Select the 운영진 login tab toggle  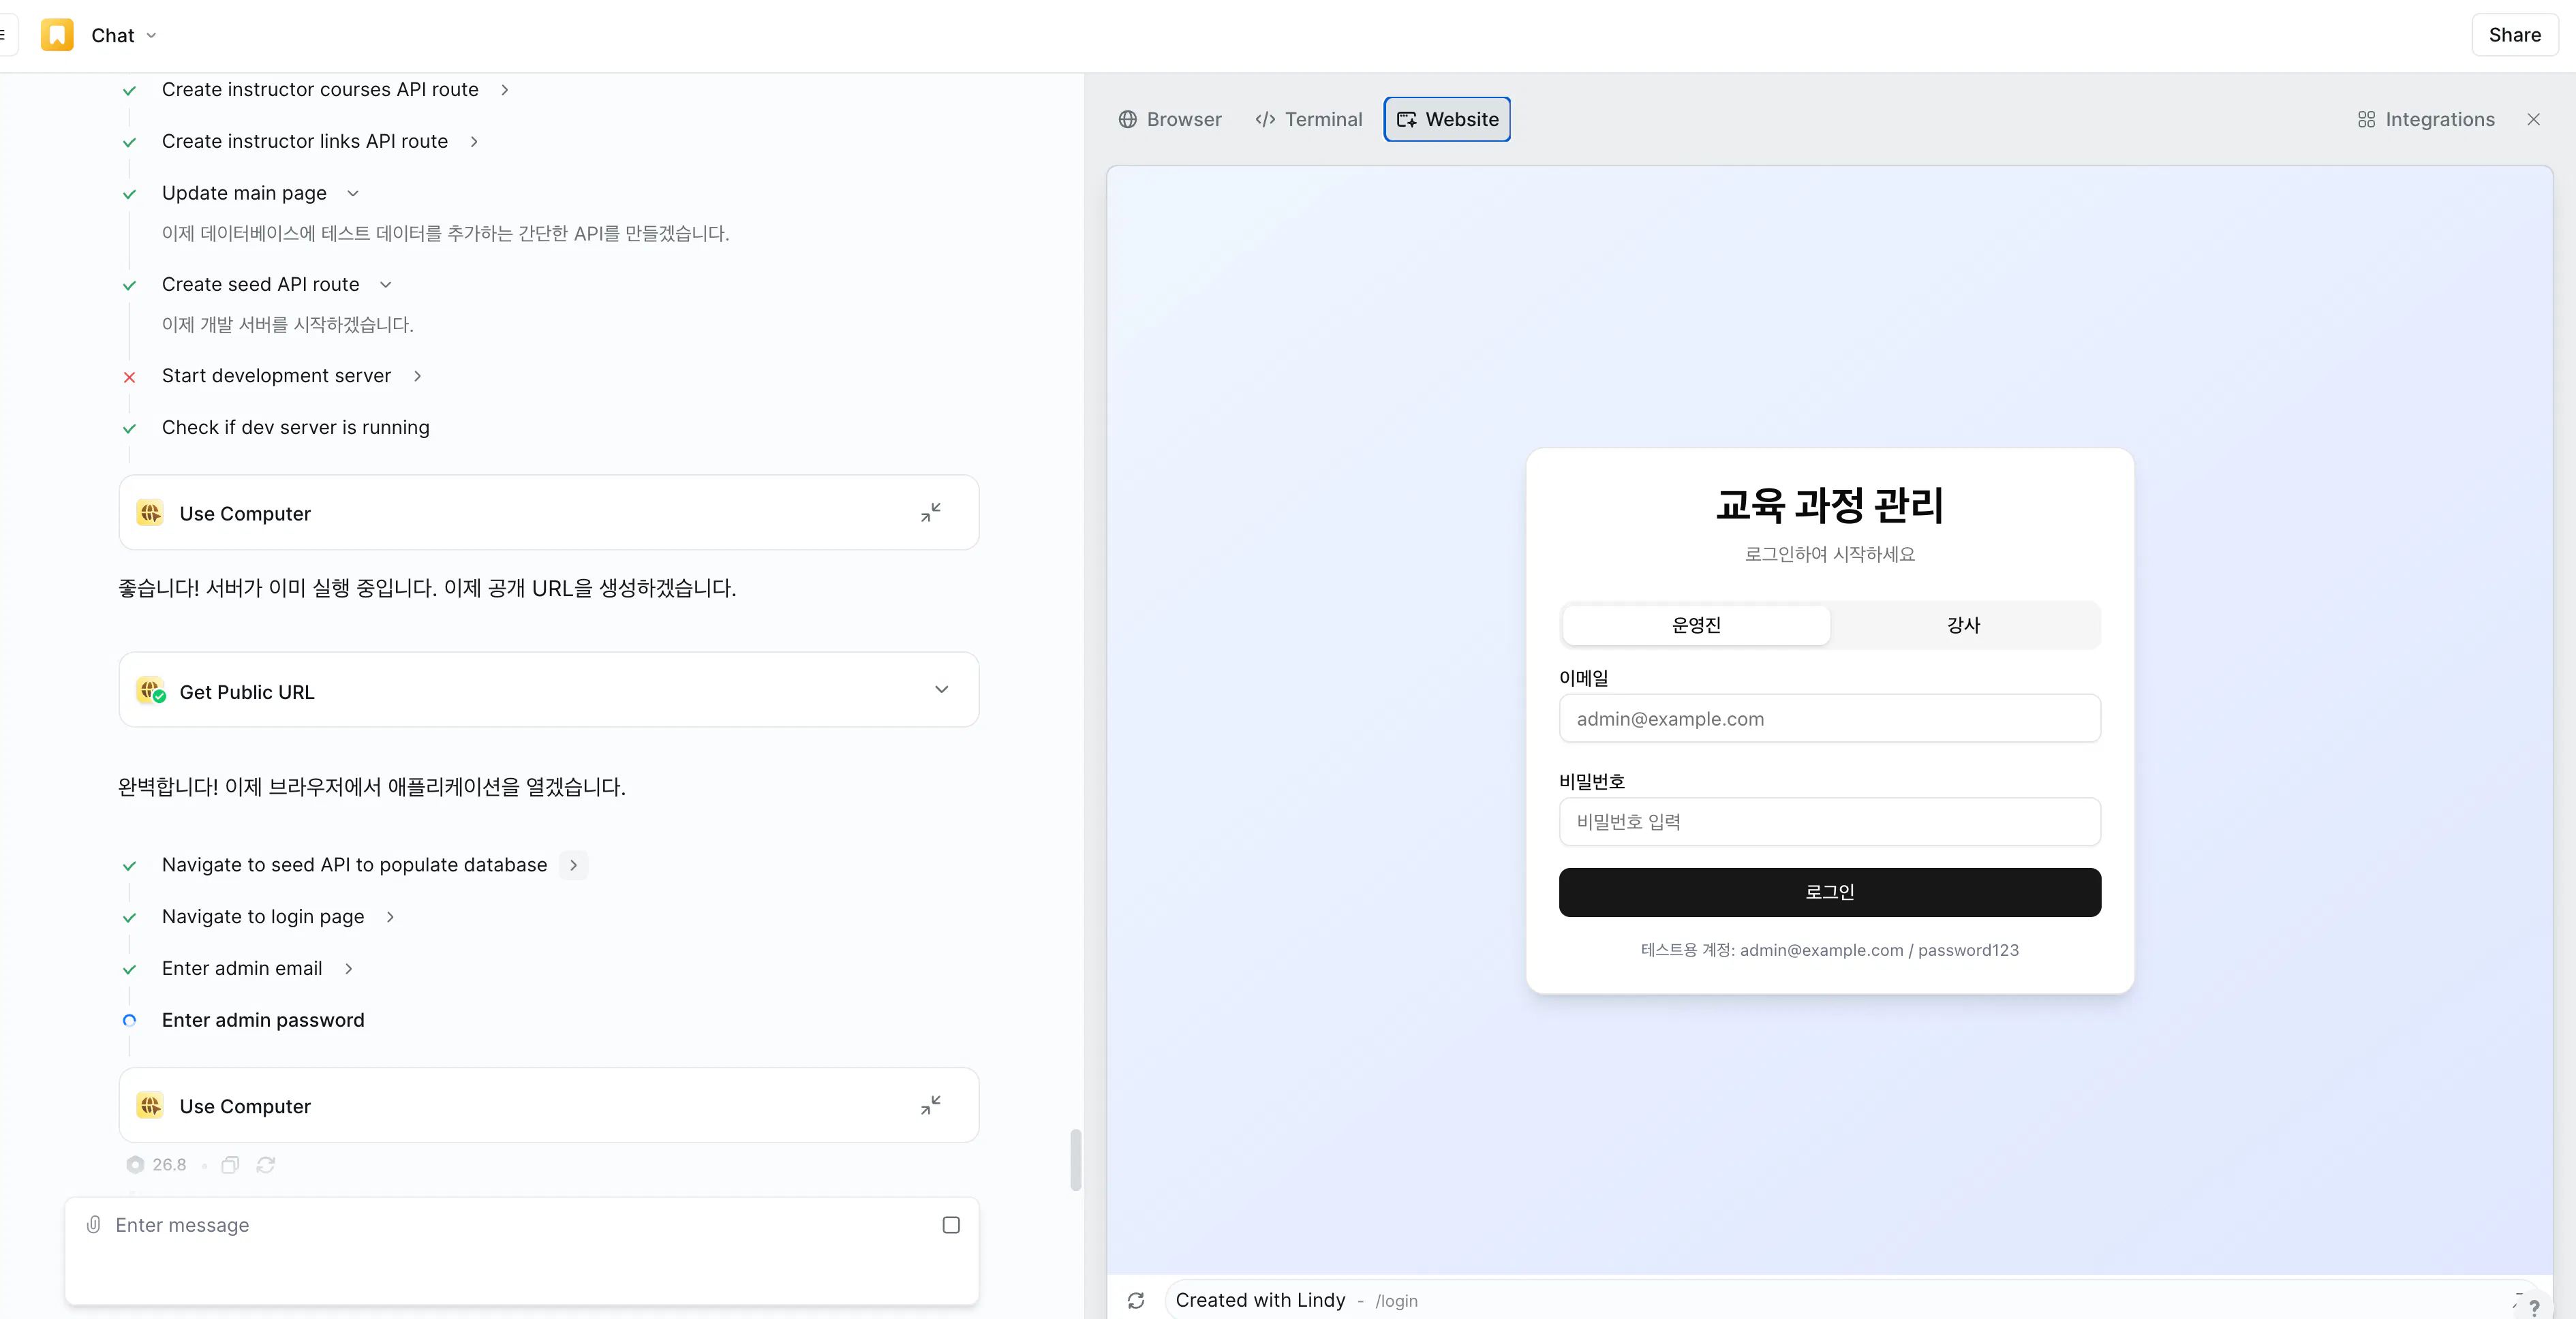pos(1696,624)
